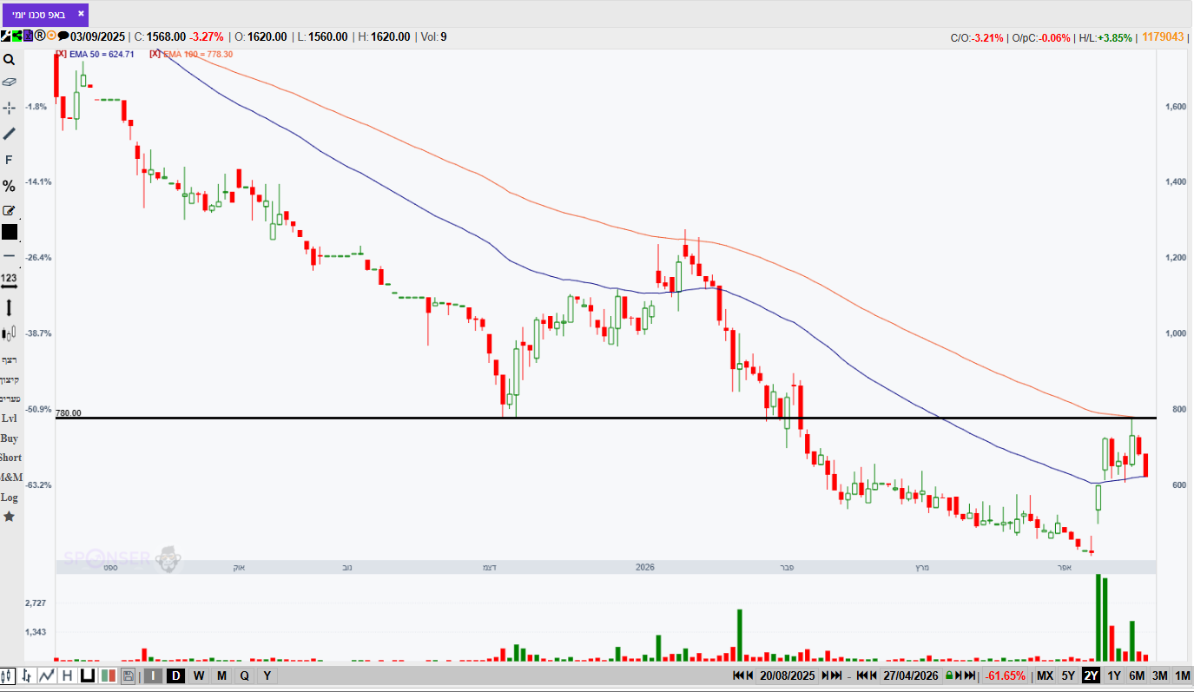Remove the EMA 50 indicator via [X]
1194x692 pixels.
61,54
